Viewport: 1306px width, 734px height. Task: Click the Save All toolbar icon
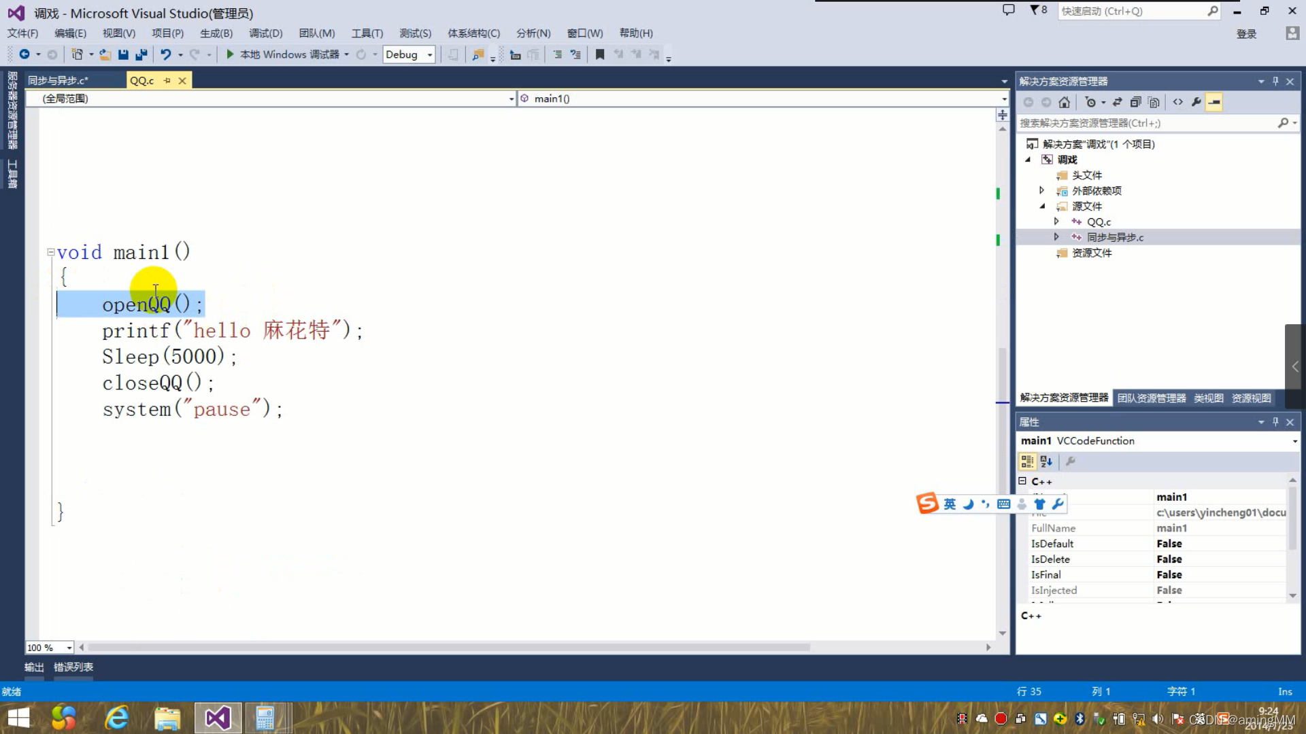tap(141, 54)
